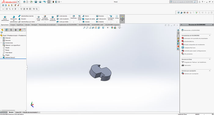
Task: Expand the SOLIDWORKS logo menu arrow
Action: point(19,2)
